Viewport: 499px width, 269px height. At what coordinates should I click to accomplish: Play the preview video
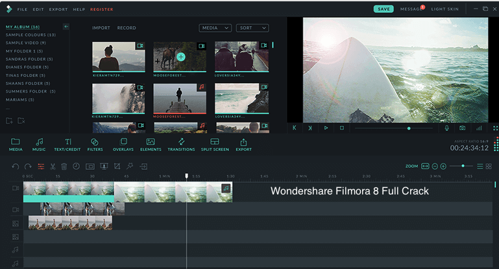click(326, 128)
